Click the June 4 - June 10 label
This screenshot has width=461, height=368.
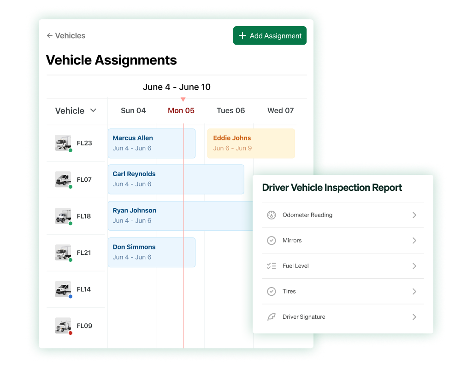pos(177,87)
